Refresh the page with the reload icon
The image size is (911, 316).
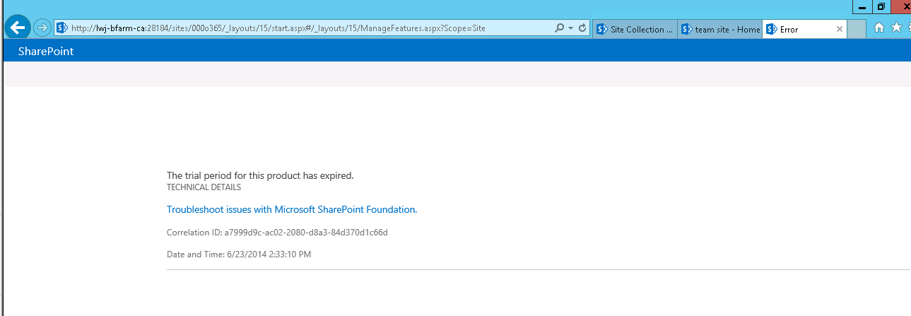tap(582, 28)
